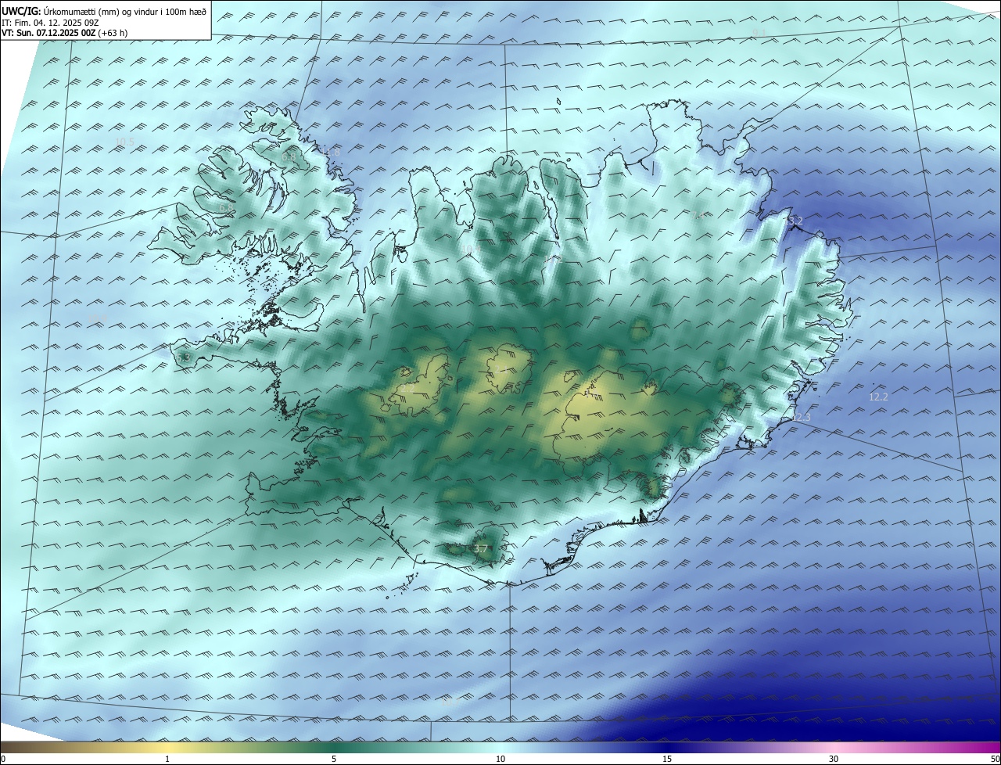The image size is (1001, 765).
Task: Click the 13.2 value on the northeast coast
Action: point(794,221)
